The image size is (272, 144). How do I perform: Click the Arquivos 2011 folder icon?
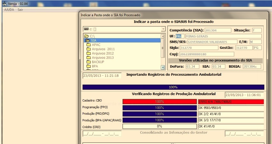(x=89, y=49)
